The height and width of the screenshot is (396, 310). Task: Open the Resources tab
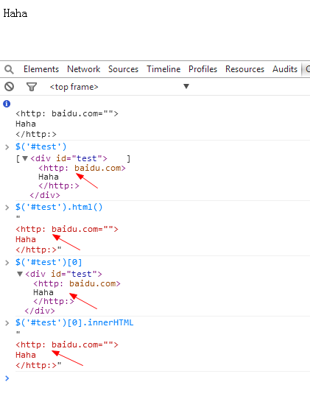[x=244, y=69]
